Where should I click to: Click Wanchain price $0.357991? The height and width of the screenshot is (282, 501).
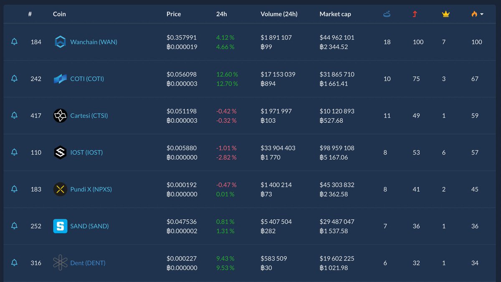[x=182, y=37]
